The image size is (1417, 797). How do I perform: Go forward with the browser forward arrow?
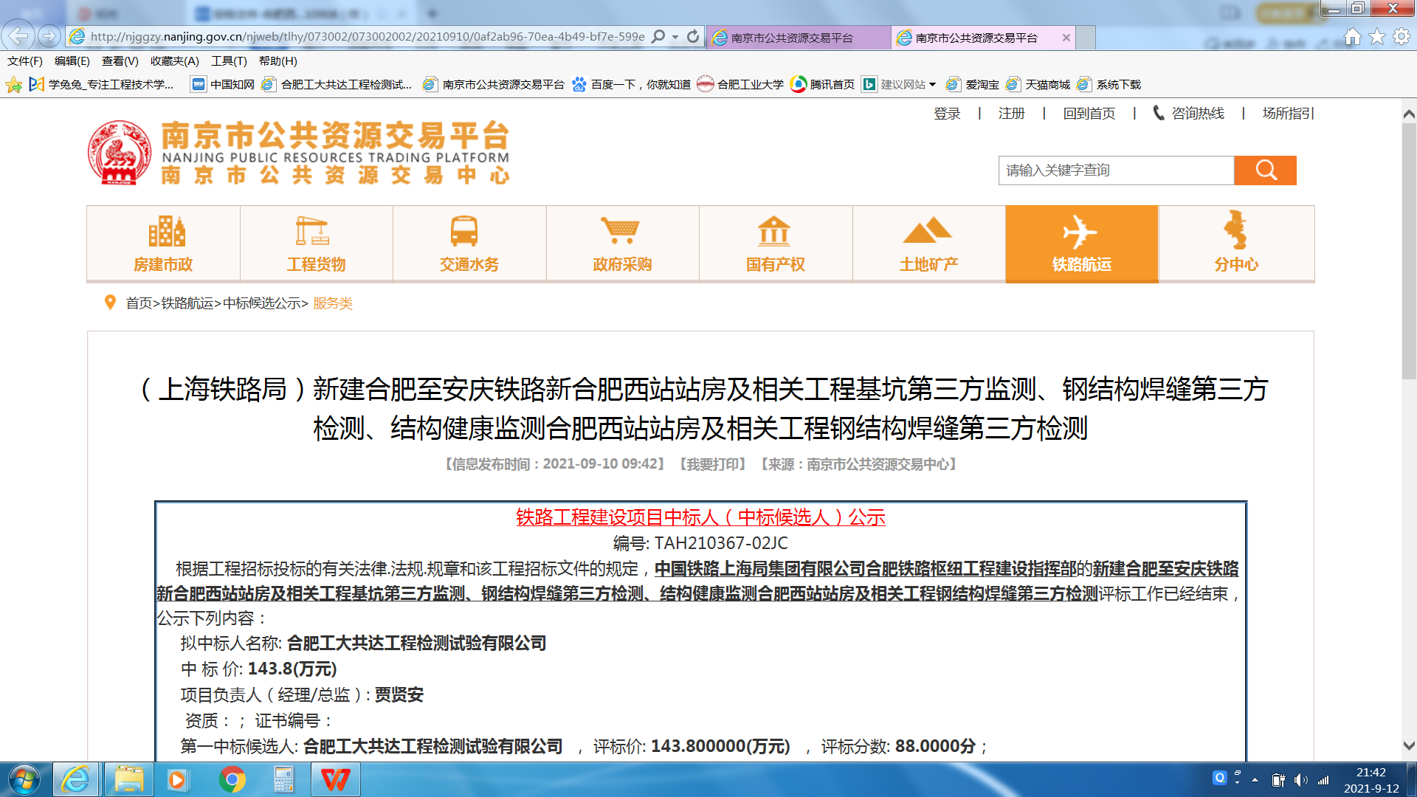tap(49, 36)
